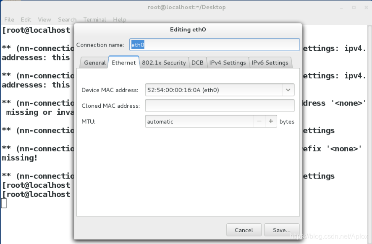Click the 'missing!' text in terminal

(x=19, y=158)
